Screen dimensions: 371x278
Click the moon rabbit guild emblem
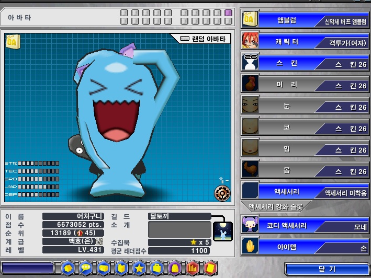click(222, 231)
